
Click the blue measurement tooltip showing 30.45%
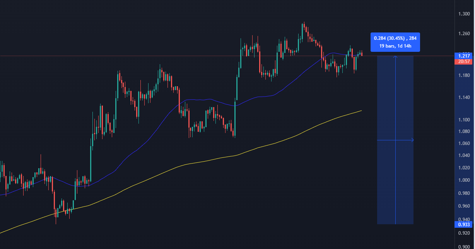395,42
